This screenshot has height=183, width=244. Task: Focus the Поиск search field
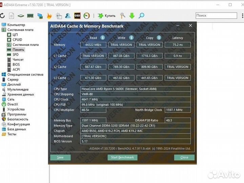[x=216, y=16]
